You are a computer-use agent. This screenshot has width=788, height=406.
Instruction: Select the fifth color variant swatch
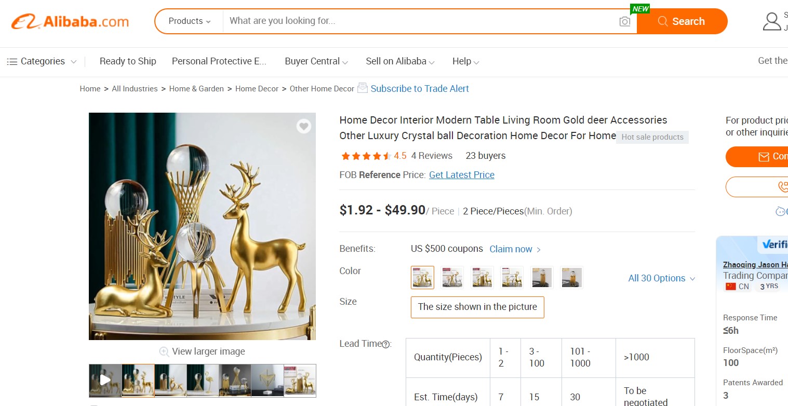click(542, 277)
